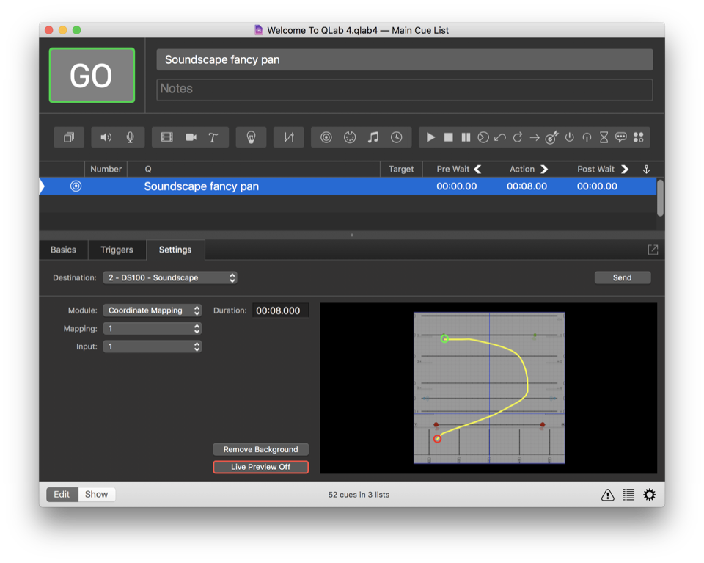Add a Video cue with filmstrip icon
The height and width of the screenshot is (563, 704).
pyautogui.click(x=167, y=137)
